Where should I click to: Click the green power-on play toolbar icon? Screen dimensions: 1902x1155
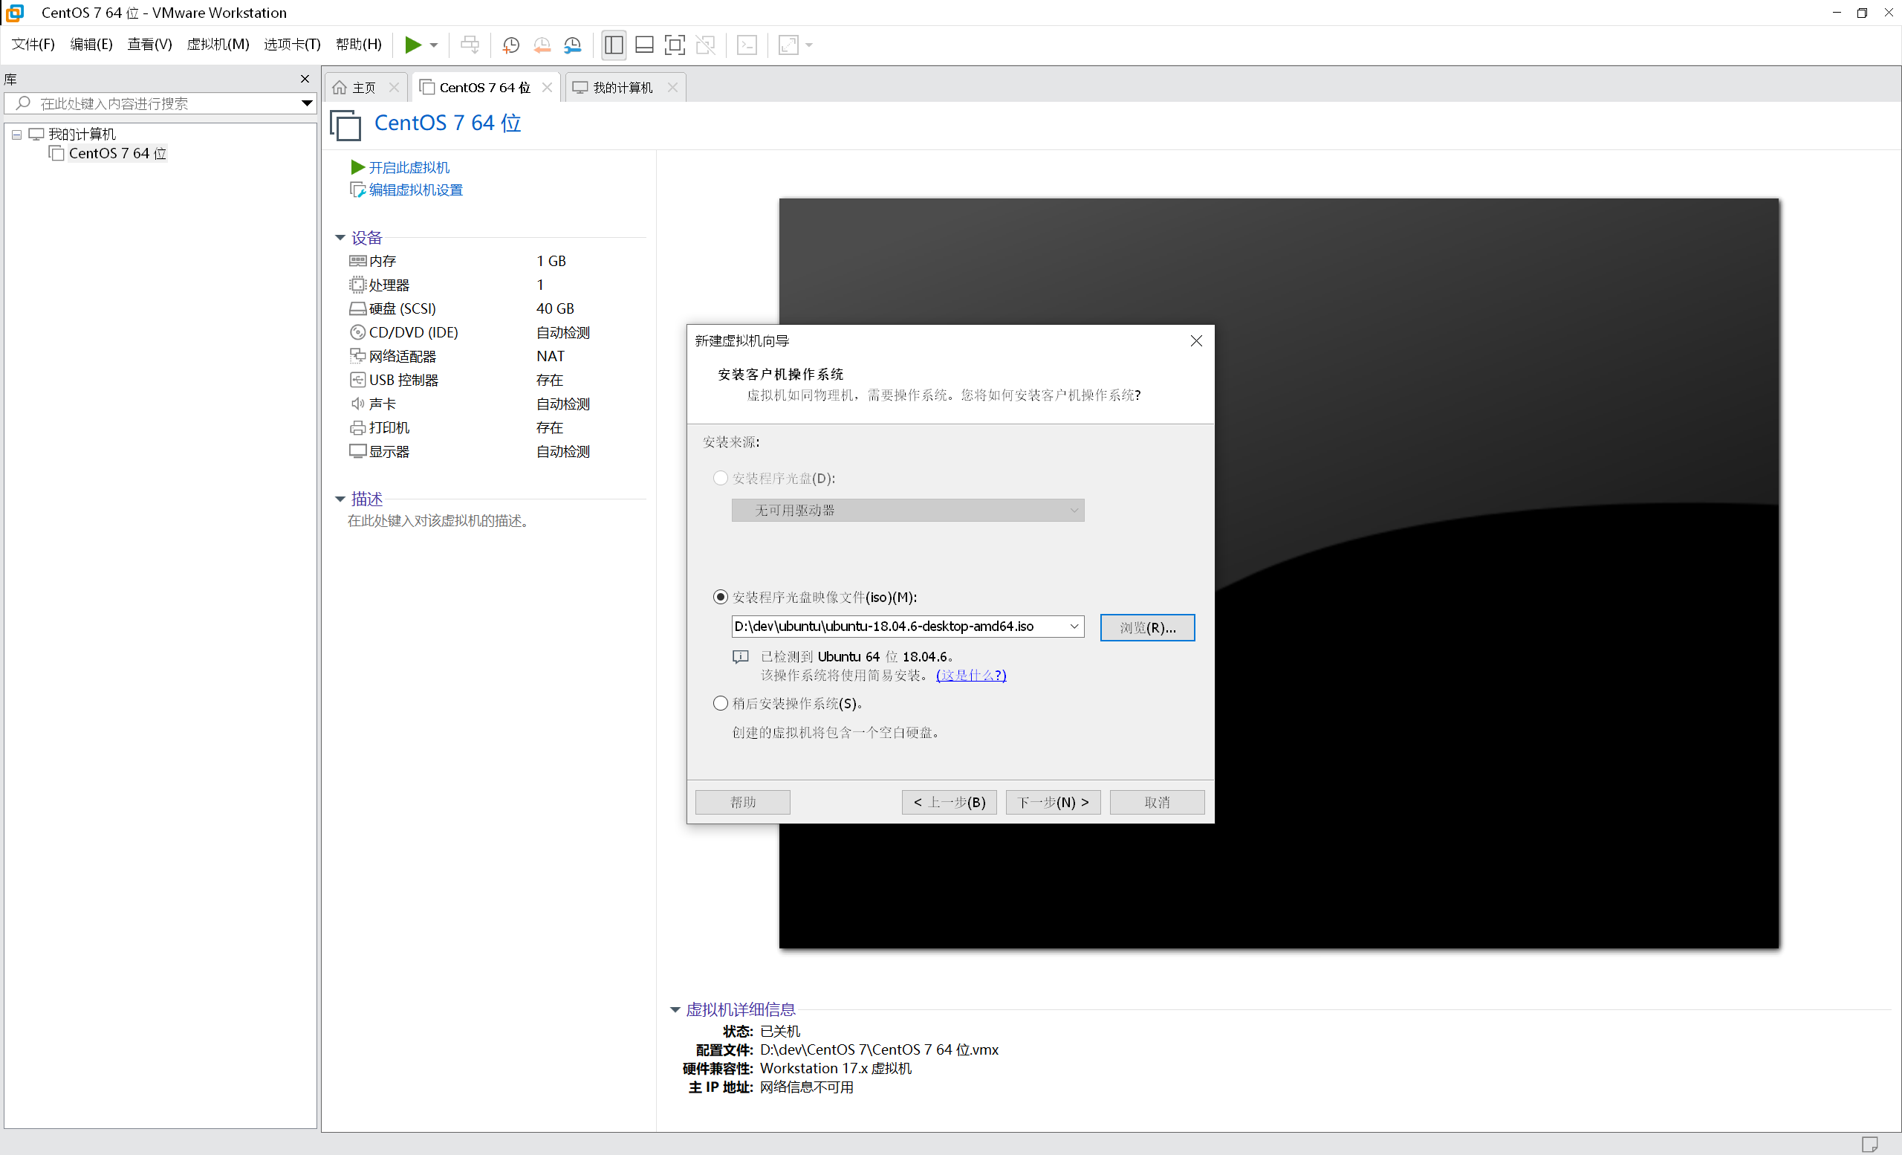(413, 45)
